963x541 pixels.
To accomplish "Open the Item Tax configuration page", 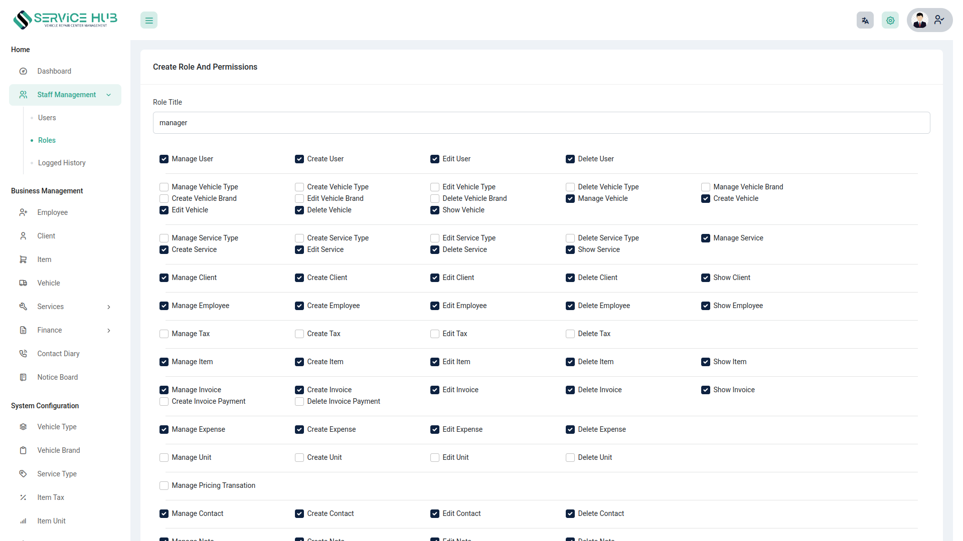I will click(x=50, y=497).
